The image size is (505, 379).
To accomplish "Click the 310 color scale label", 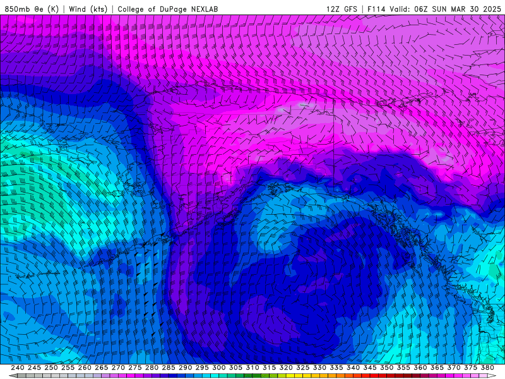I will pos(252,368).
